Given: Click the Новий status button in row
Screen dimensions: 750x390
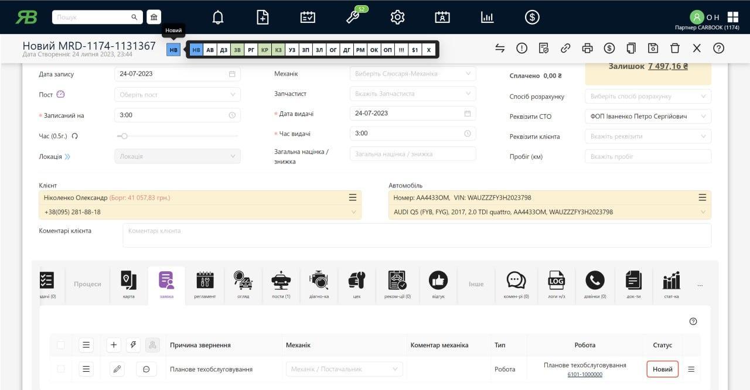Looking at the screenshot, I should [x=662, y=370].
